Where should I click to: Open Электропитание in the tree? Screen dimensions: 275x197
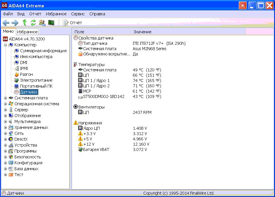click(36, 80)
